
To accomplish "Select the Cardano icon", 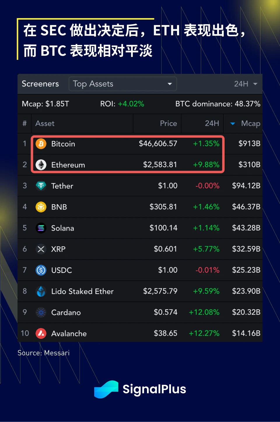I will (41, 312).
